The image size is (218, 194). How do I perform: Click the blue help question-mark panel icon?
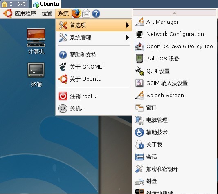96,13
